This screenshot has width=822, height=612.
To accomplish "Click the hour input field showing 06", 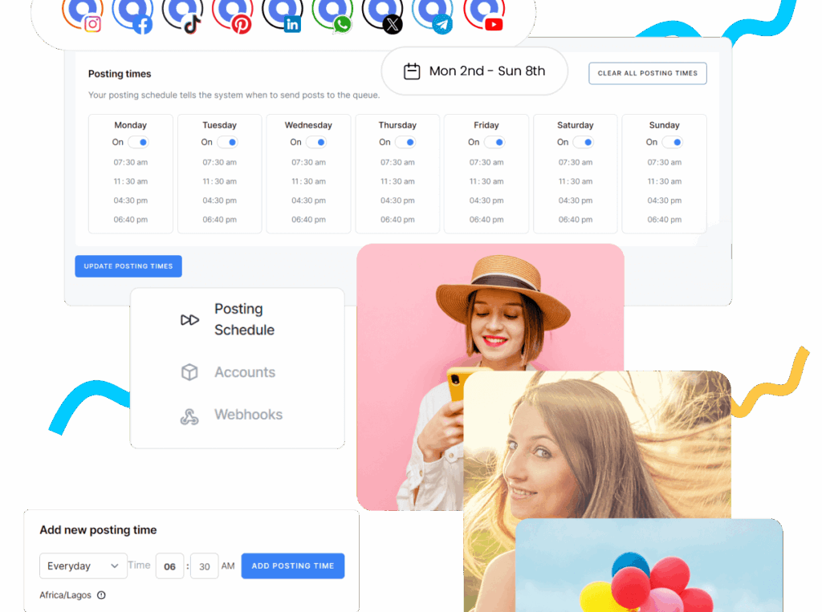I will 169,566.
